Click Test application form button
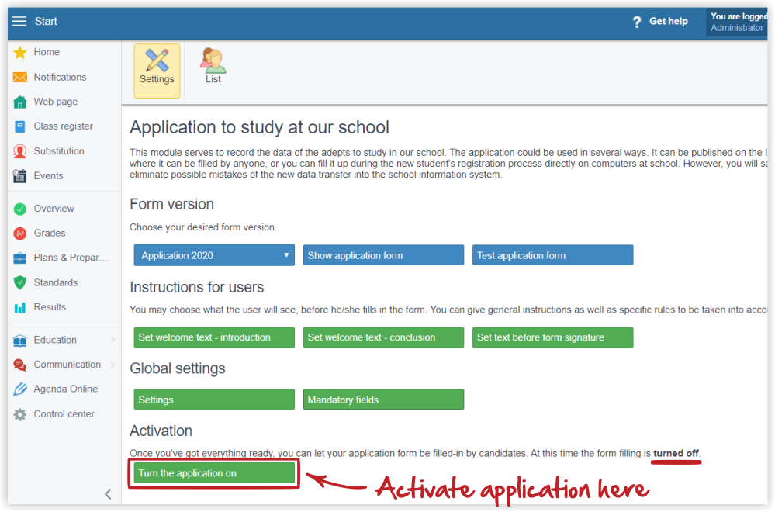Screen dimensions: 775x512 point(552,255)
